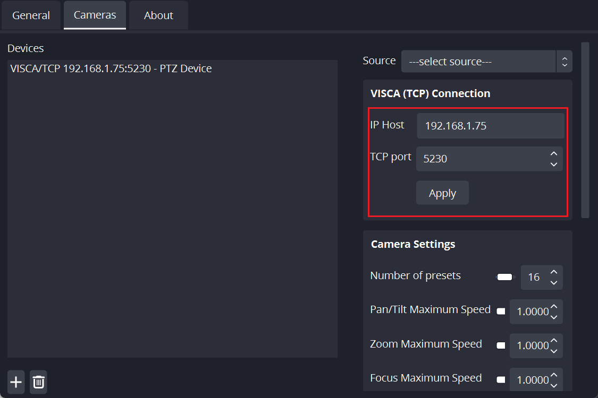Image resolution: width=598 pixels, height=398 pixels.
Task: Switch to the General tab
Action: pos(31,15)
